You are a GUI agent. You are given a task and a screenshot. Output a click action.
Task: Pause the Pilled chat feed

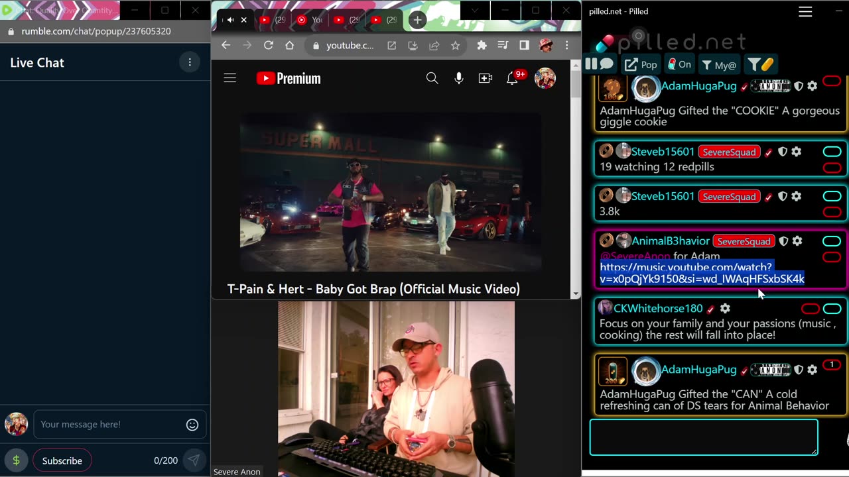coord(600,64)
